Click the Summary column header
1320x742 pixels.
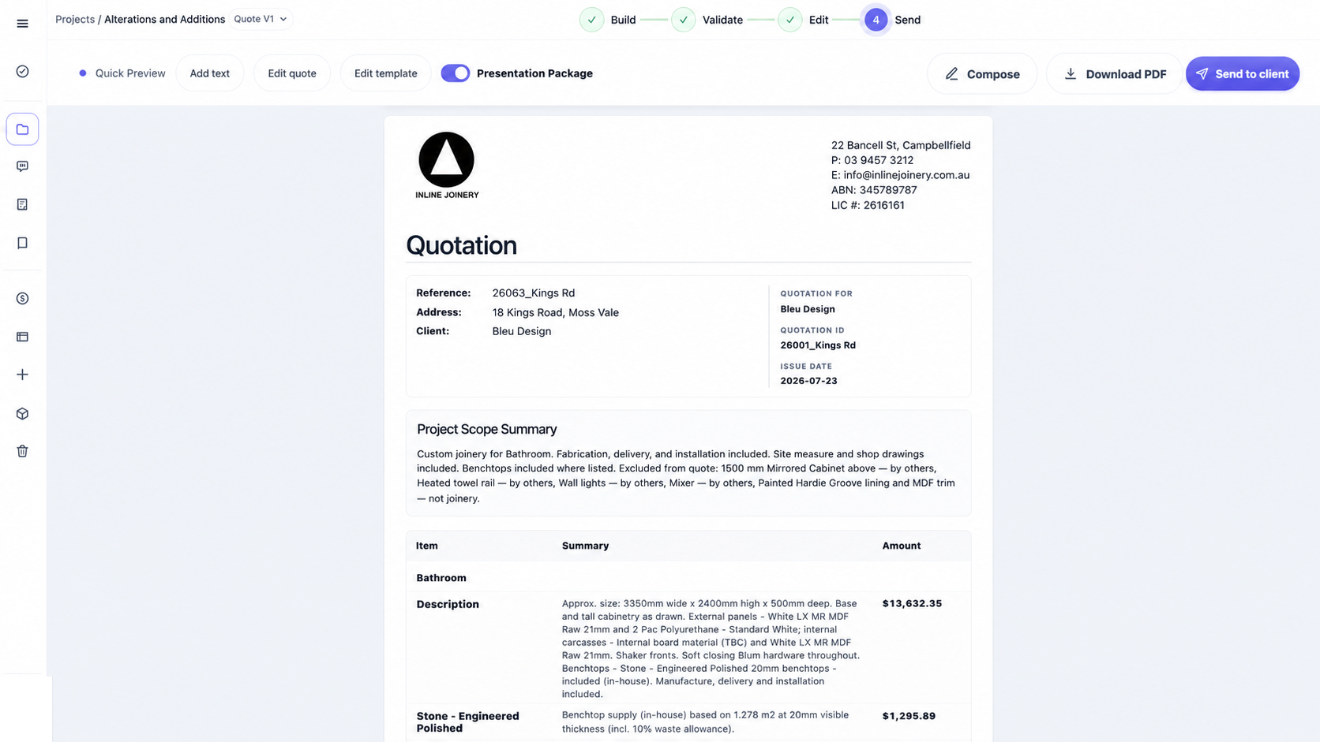585,546
